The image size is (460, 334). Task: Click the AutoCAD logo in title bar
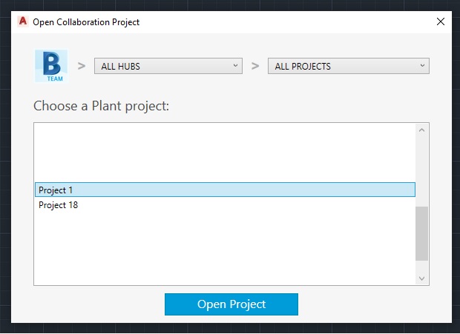[x=22, y=21]
